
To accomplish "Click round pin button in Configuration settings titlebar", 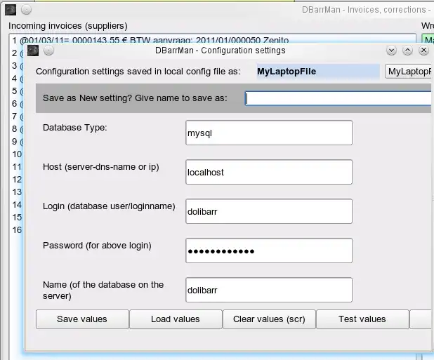I will pos(48,51).
